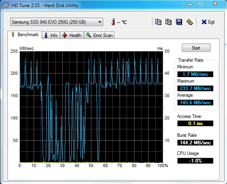Screen dimensions: 227x184
Task: Switch to the Benchmark tab
Action: [x=25, y=35]
